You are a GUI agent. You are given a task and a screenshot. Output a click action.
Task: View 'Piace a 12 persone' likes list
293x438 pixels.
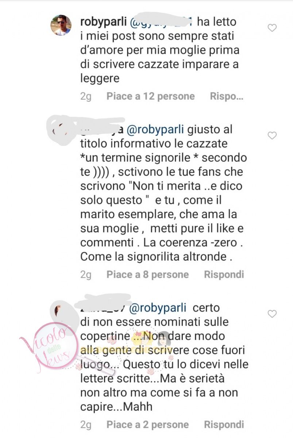click(x=151, y=96)
